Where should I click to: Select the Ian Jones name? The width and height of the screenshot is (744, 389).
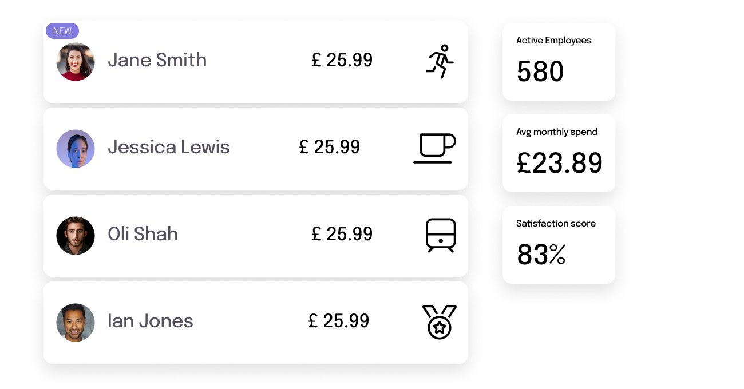151,321
